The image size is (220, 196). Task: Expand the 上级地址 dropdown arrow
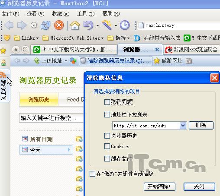click(x=66, y=61)
